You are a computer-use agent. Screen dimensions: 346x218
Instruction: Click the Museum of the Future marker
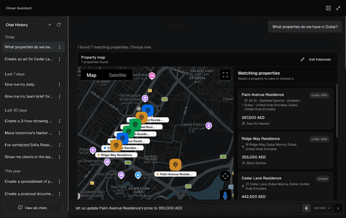145,98
